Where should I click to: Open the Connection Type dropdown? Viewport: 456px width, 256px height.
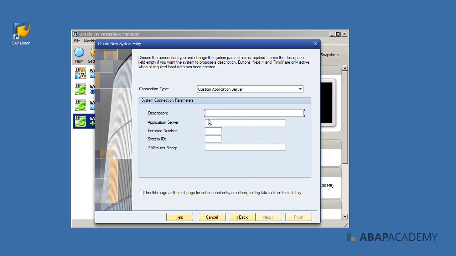click(x=300, y=89)
